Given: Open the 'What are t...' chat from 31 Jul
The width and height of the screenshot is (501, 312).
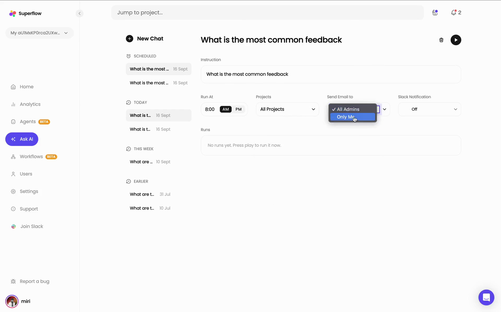Looking at the screenshot, I should [x=159, y=194].
